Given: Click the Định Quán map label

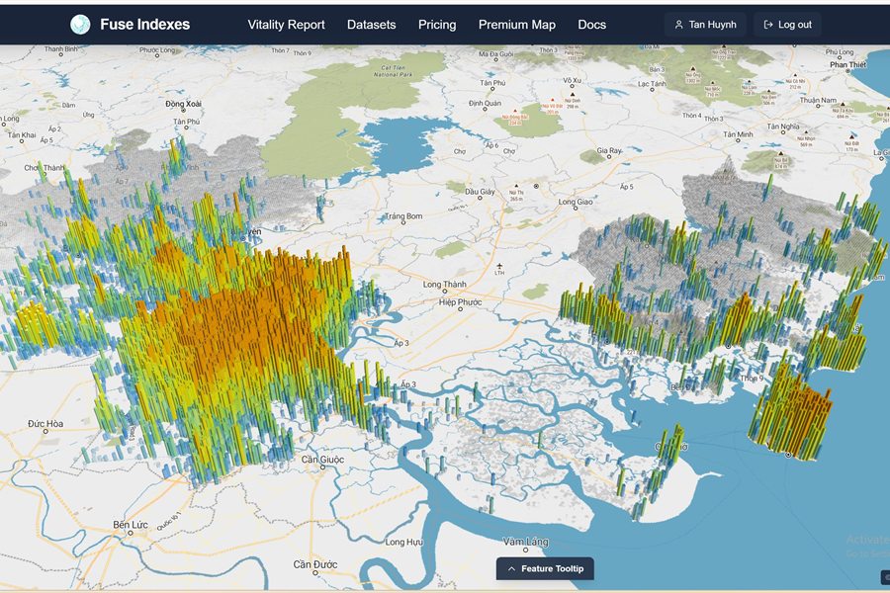Looking at the screenshot, I should [x=485, y=103].
